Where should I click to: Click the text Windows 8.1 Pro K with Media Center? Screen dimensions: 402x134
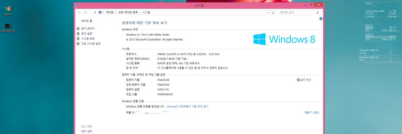(147, 35)
